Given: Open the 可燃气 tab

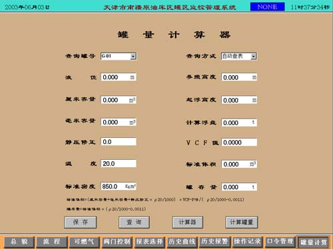Looking at the screenshot, I should click(x=85, y=242).
